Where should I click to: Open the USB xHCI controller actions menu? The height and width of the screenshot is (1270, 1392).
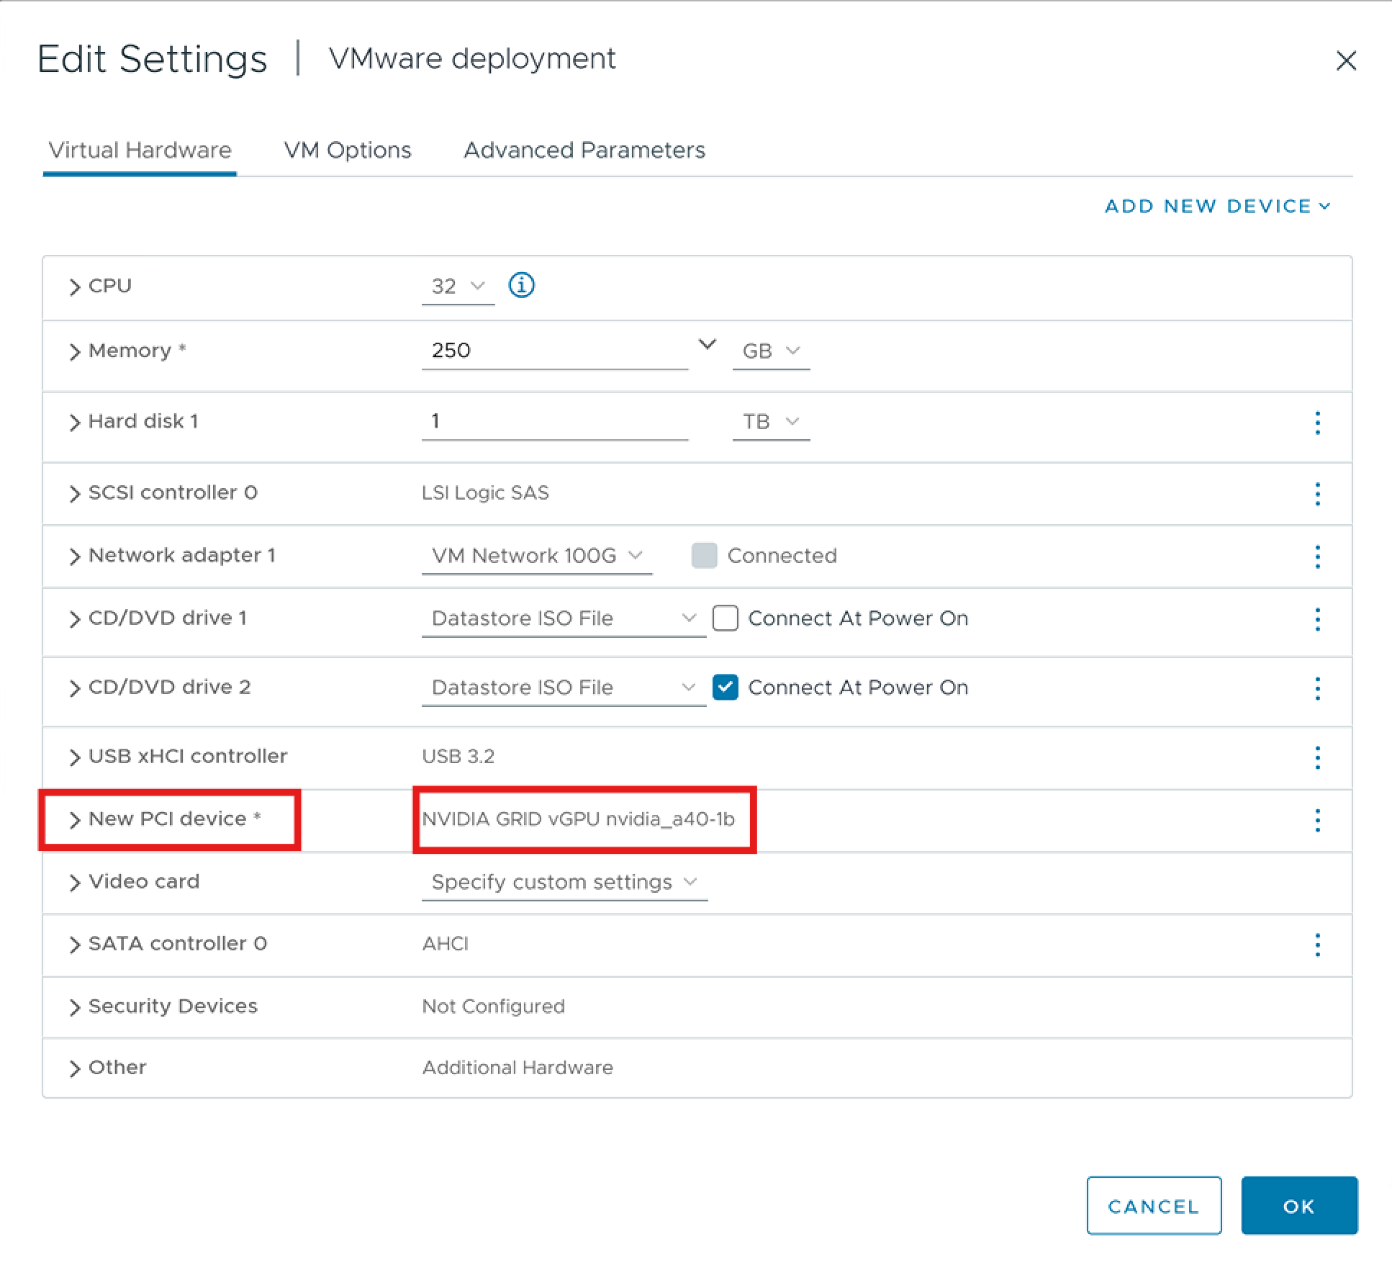coord(1317,757)
